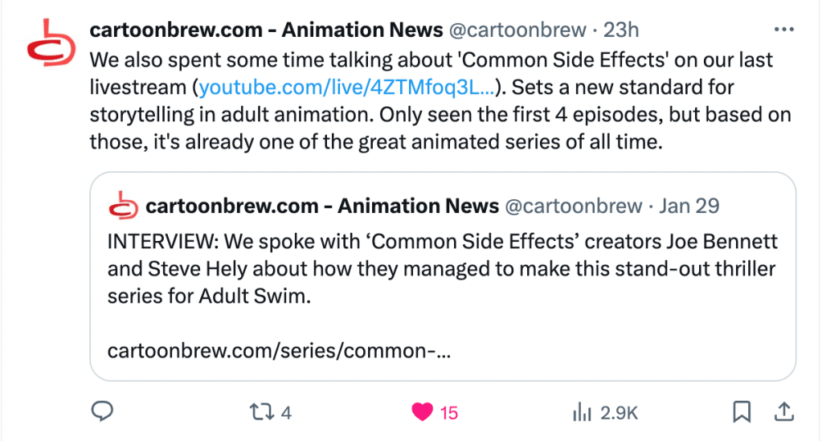Open the three-dot more options menu

click(x=783, y=30)
